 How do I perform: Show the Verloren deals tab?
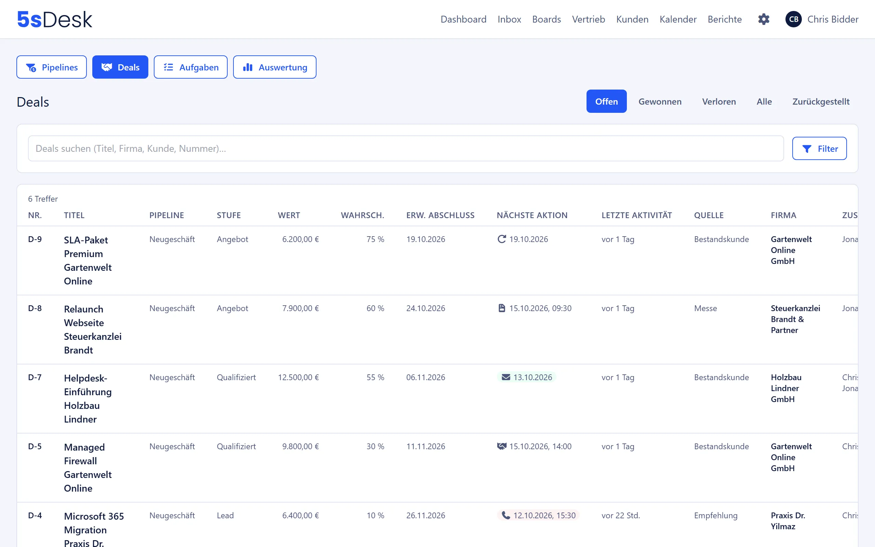point(719,101)
